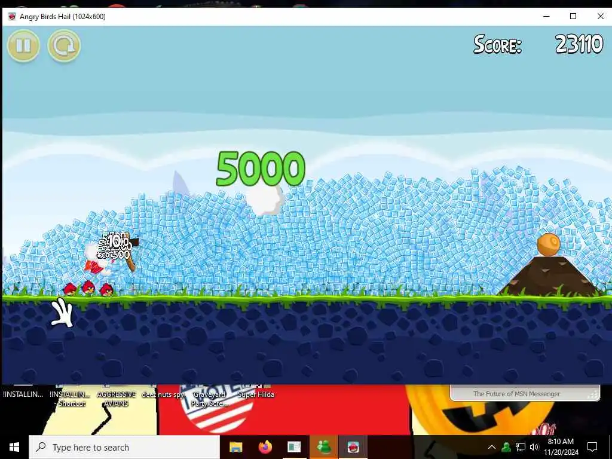Open the volume control tray icon
612x459 pixels.
click(534, 447)
